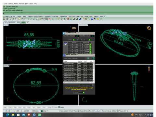This screenshot has width=156, height=117.
Task: Click Metal Weights vertical scrollbar down arrow
Action: pos(94,81)
